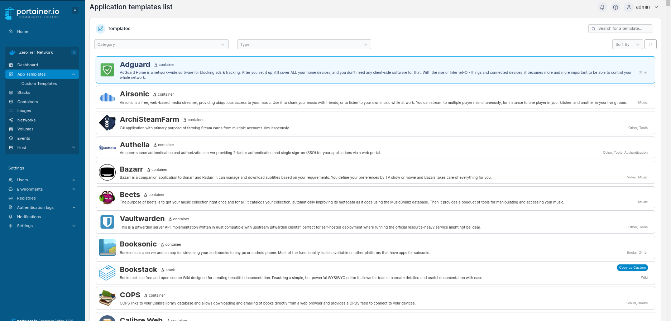The height and width of the screenshot is (321, 671).
Task: Expand the admin user menu chevron
Action: pos(656,7)
